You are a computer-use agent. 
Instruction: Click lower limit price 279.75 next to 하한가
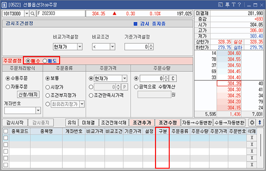224,47
